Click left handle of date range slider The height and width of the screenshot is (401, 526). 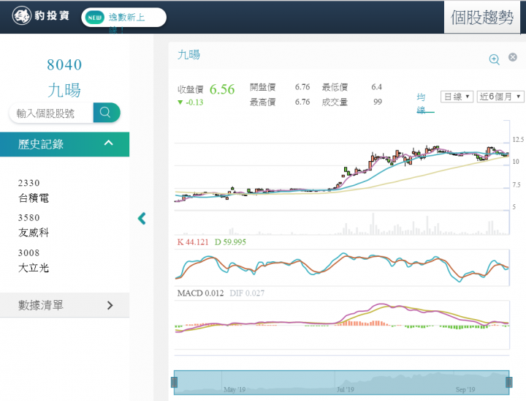[174, 382]
